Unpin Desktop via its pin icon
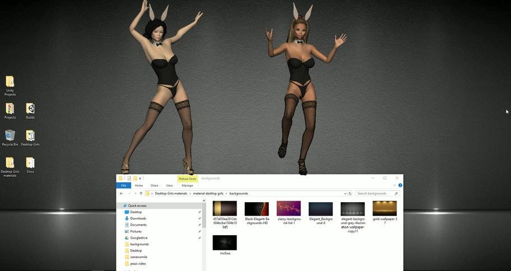This screenshot has width=511, height=271. click(x=199, y=212)
